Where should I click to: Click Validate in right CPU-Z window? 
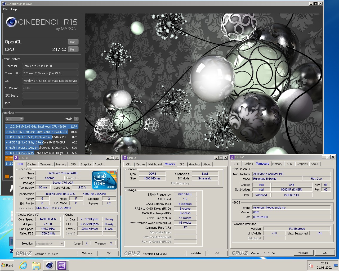(x=303, y=253)
